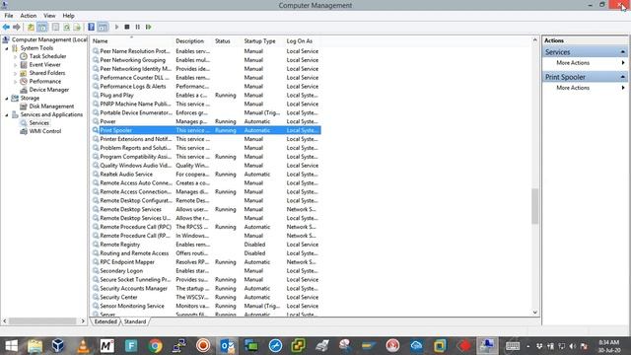Click the services list scroll up arrow
The height and width of the screenshot is (355, 631).
click(x=534, y=39)
